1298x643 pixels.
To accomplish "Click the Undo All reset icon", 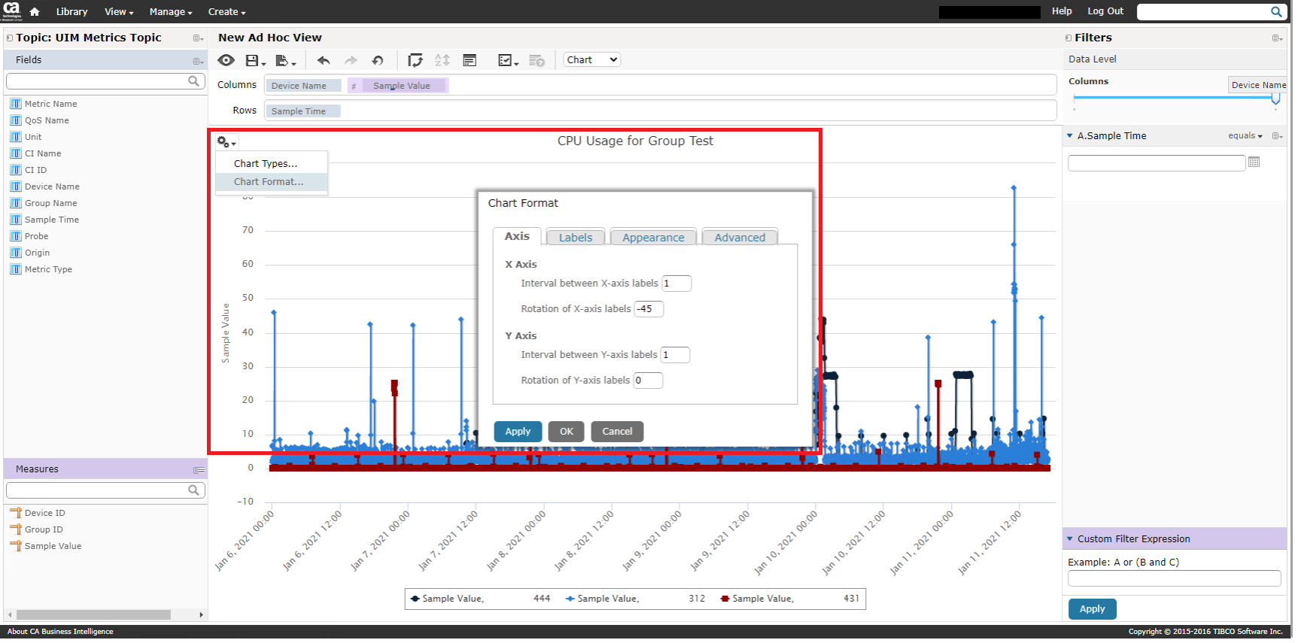I will point(378,60).
